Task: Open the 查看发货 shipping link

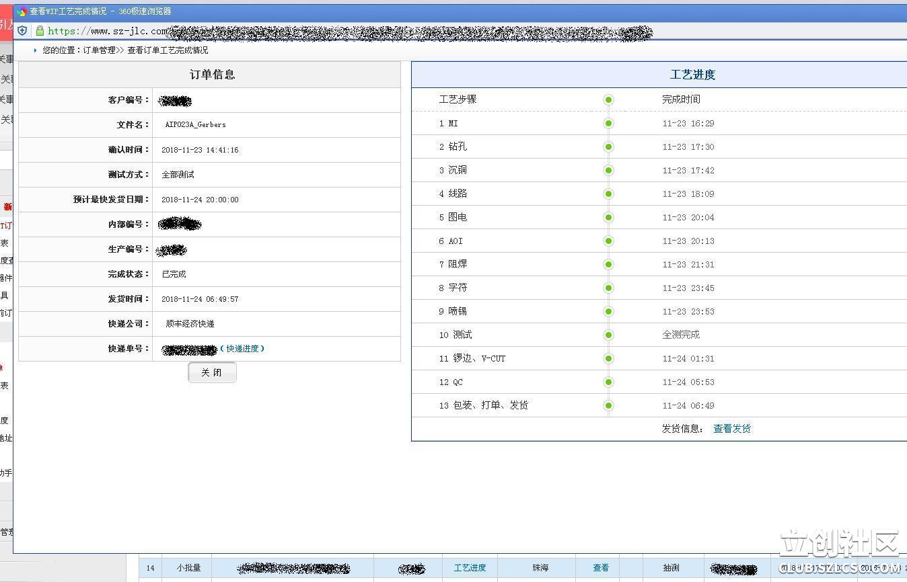Action: tap(732, 429)
